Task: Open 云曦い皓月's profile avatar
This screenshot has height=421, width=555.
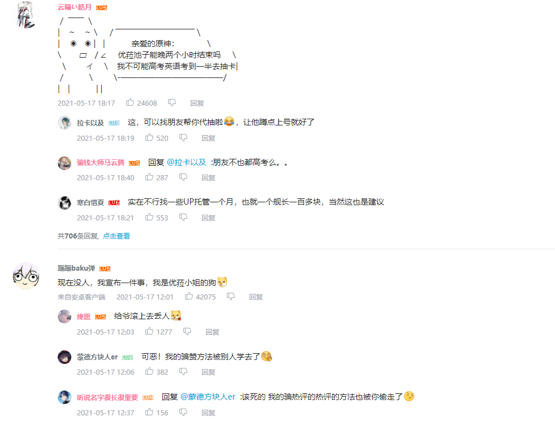Action: pos(26,15)
